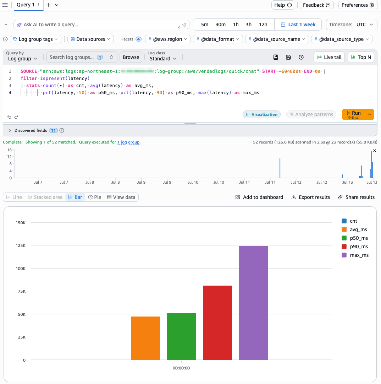Show Discovered fields info
381x384 pixels.
coord(62,130)
